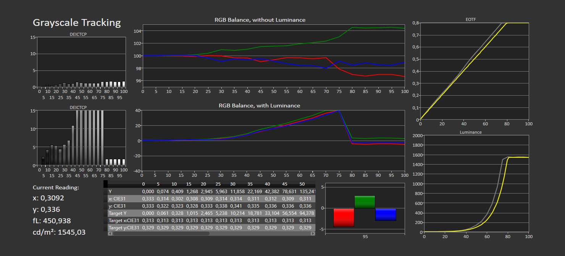Click the Target Y cell 5,238
This screenshot has width=565, height=256.
click(221, 213)
